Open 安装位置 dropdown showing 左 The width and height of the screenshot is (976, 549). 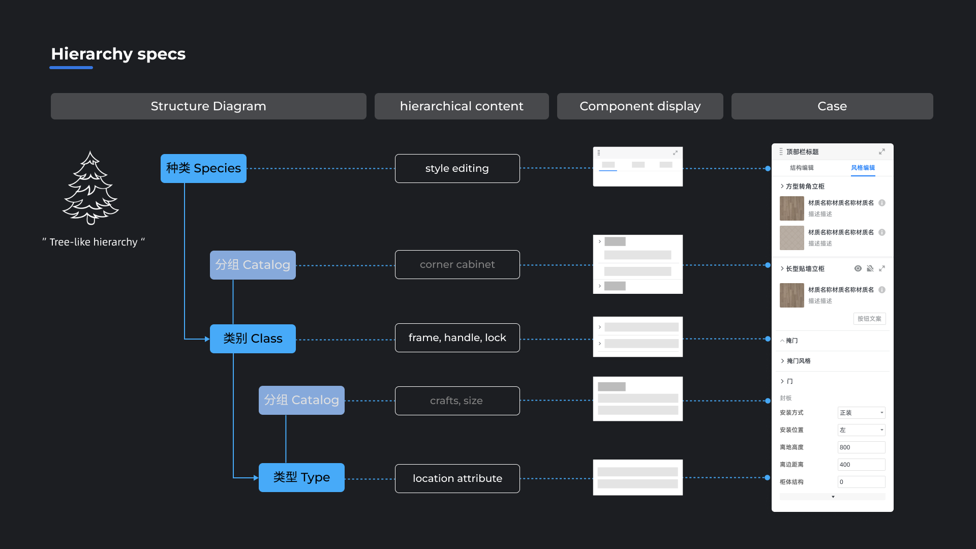(861, 430)
